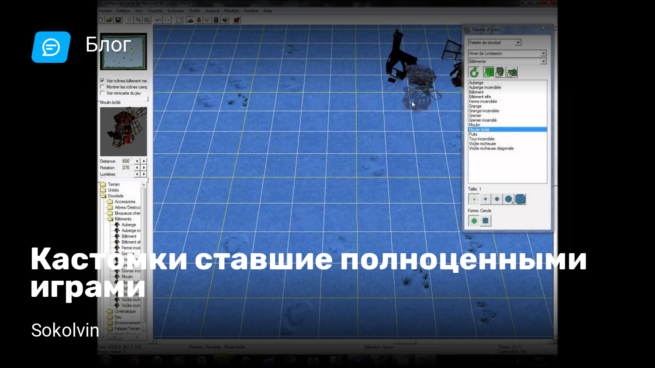Open the Outils menu
Image resolution: width=655 pixels, height=368 pixels.
[x=194, y=11]
